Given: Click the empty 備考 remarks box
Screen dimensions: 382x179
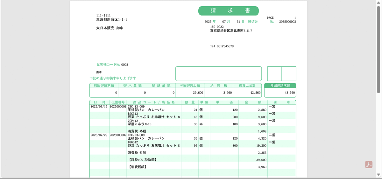Looking at the screenshot, I should tap(218, 74).
